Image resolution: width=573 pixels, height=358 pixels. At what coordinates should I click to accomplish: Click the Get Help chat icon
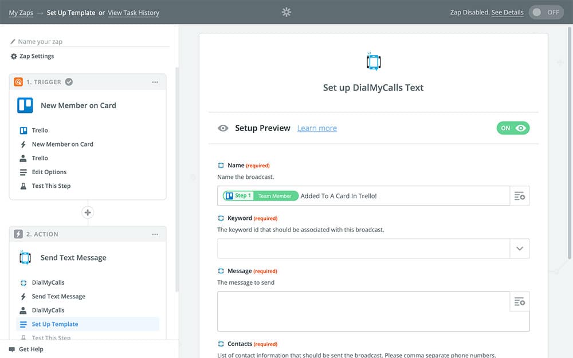click(12, 349)
